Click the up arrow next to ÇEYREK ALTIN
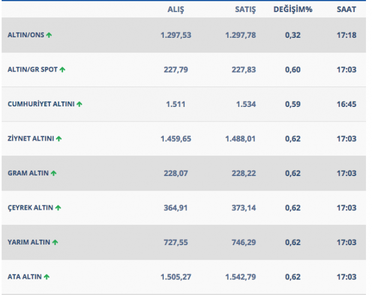The height and width of the screenshot is (295, 372). [x=58, y=208]
